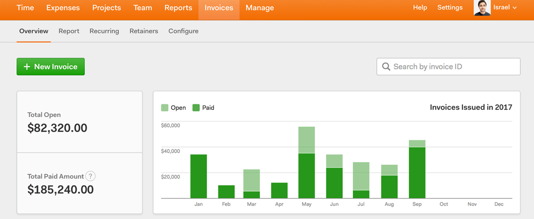
Task: Click the Sep month label
Action: pyautogui.click(x=417, y=204)
